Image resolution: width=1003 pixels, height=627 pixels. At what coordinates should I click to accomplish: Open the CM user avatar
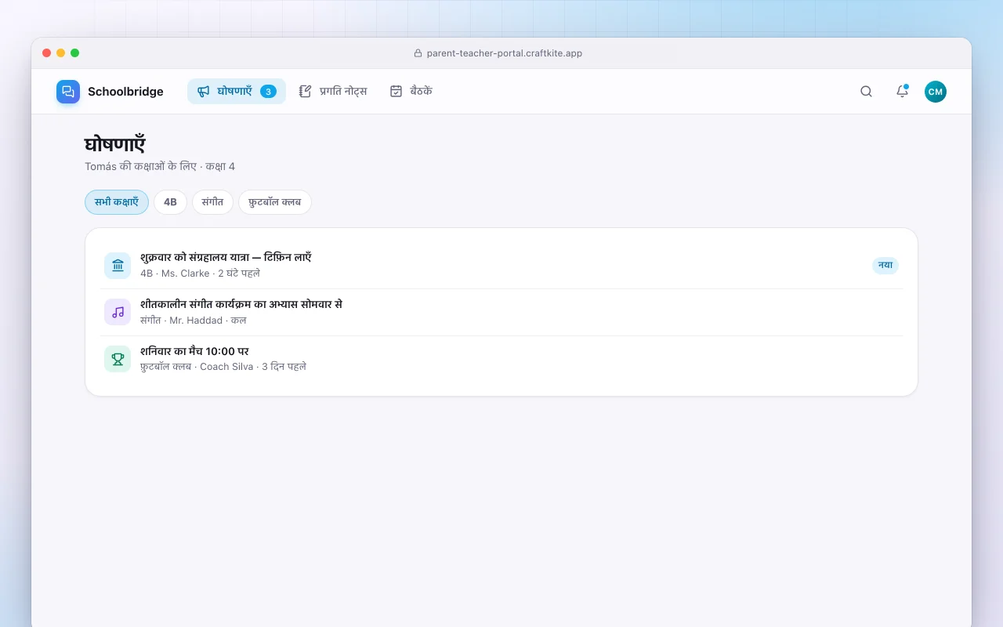point(936,92)
